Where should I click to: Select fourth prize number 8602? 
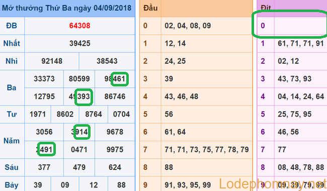tap(65, 114)
